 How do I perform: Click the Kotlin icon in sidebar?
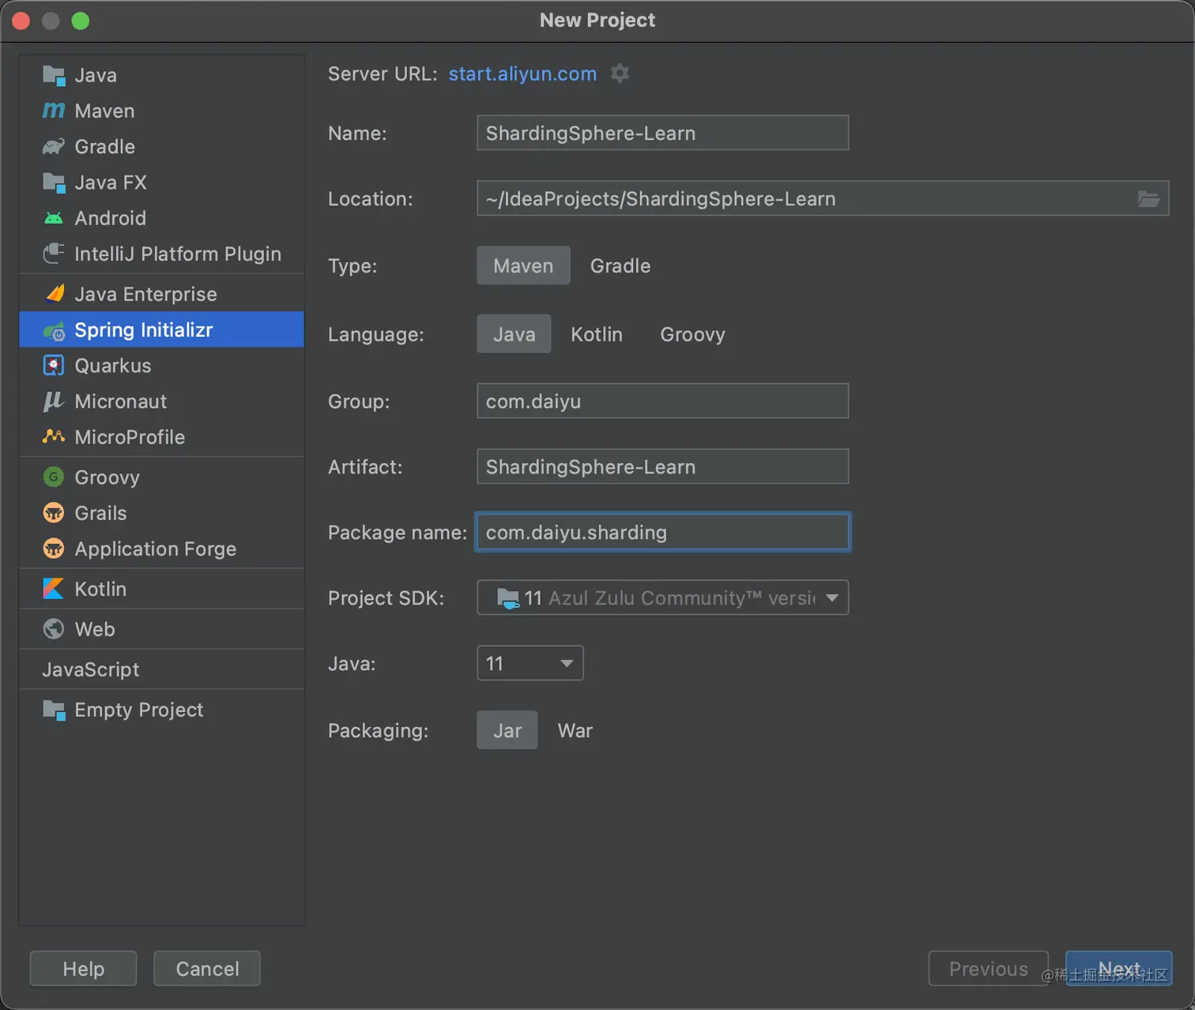tap(54, 589)
